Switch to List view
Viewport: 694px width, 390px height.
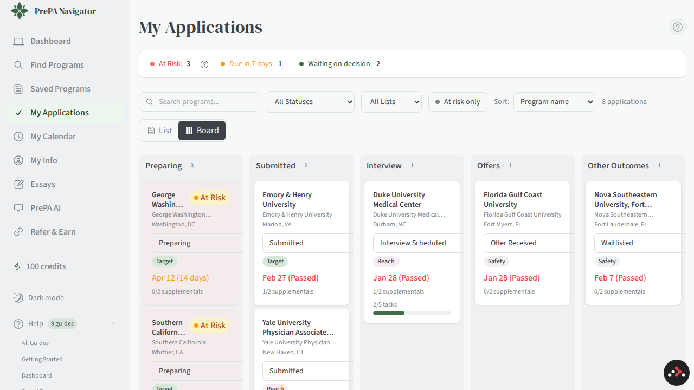tap(159, 131)
